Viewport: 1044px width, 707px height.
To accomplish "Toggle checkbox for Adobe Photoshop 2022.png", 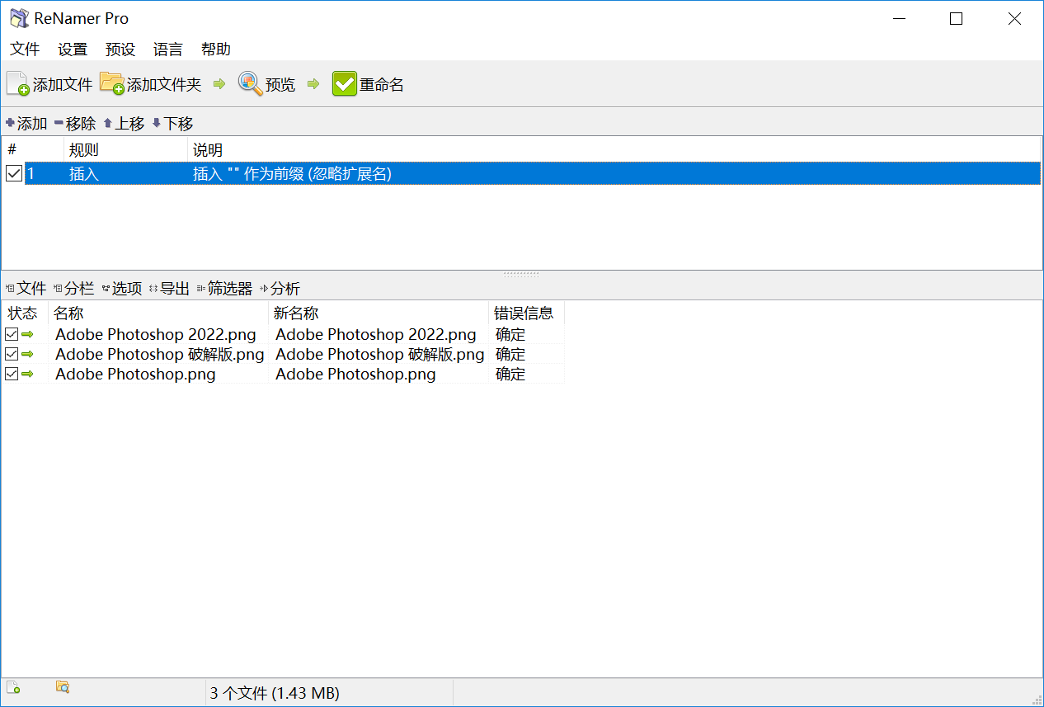I will tap(12, 334).
